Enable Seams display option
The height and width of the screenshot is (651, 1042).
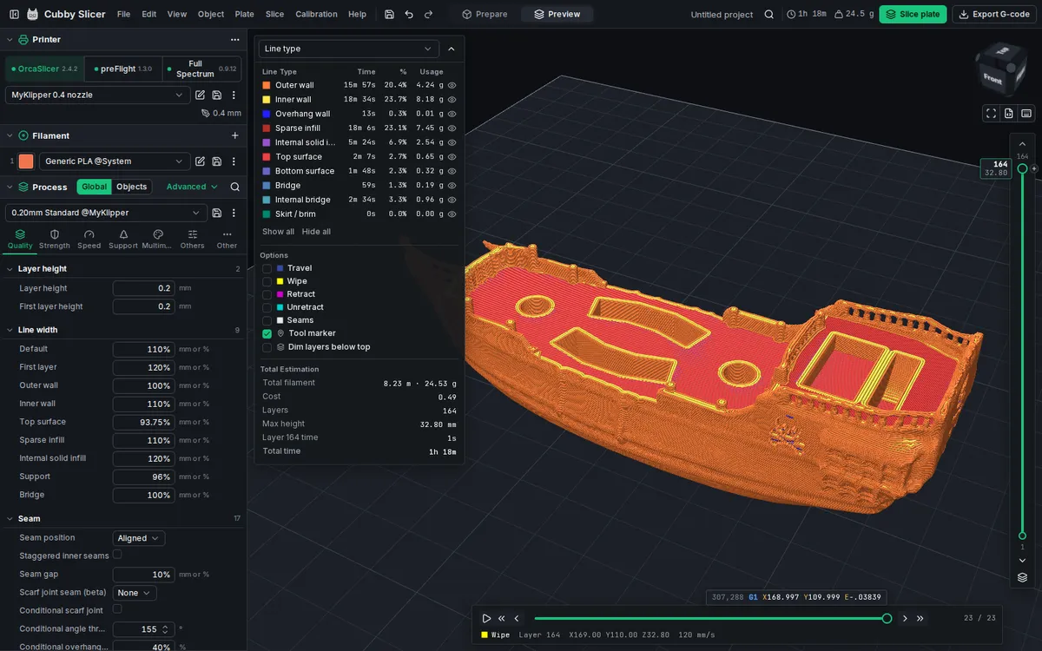(267, 320)
